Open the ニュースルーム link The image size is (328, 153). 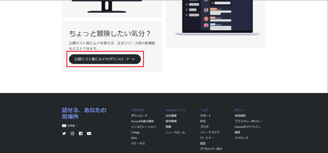(175, 132)
